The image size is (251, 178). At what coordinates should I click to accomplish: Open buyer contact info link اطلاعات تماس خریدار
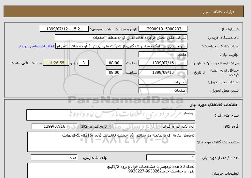tap(37, 46)
